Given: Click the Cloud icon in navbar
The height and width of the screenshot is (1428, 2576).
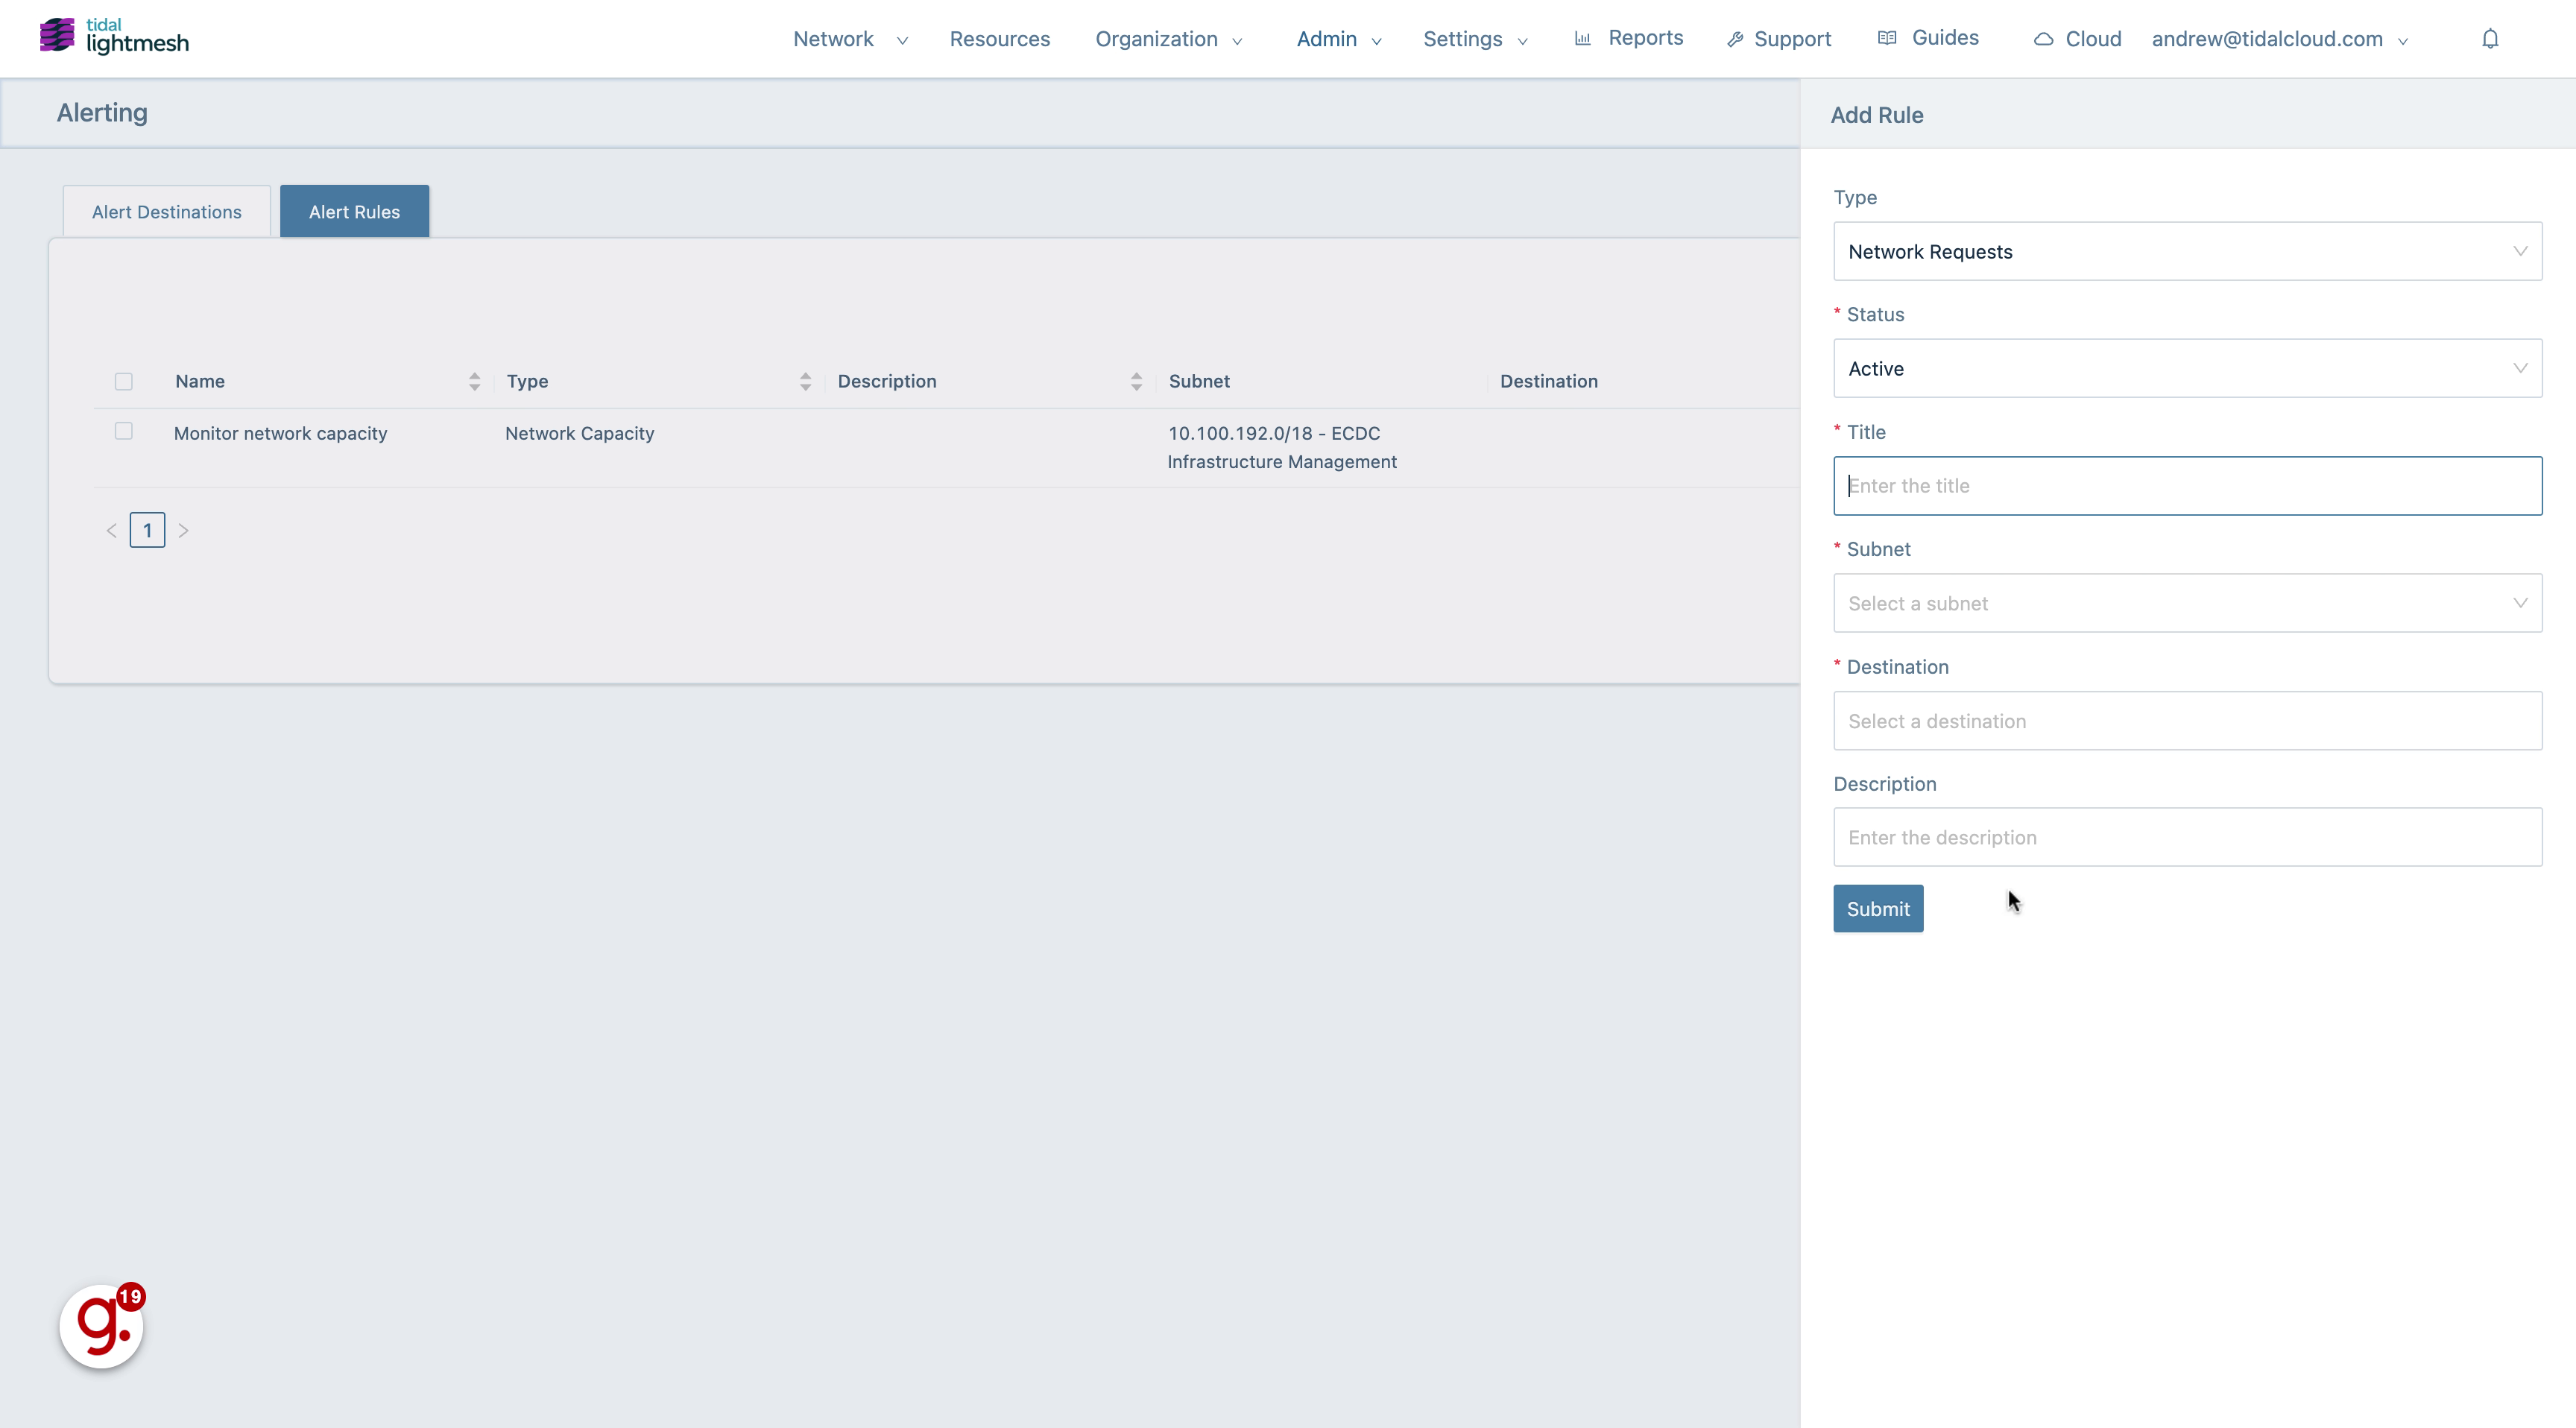Looking at the screenshot, I should [x=2043, y=39].
